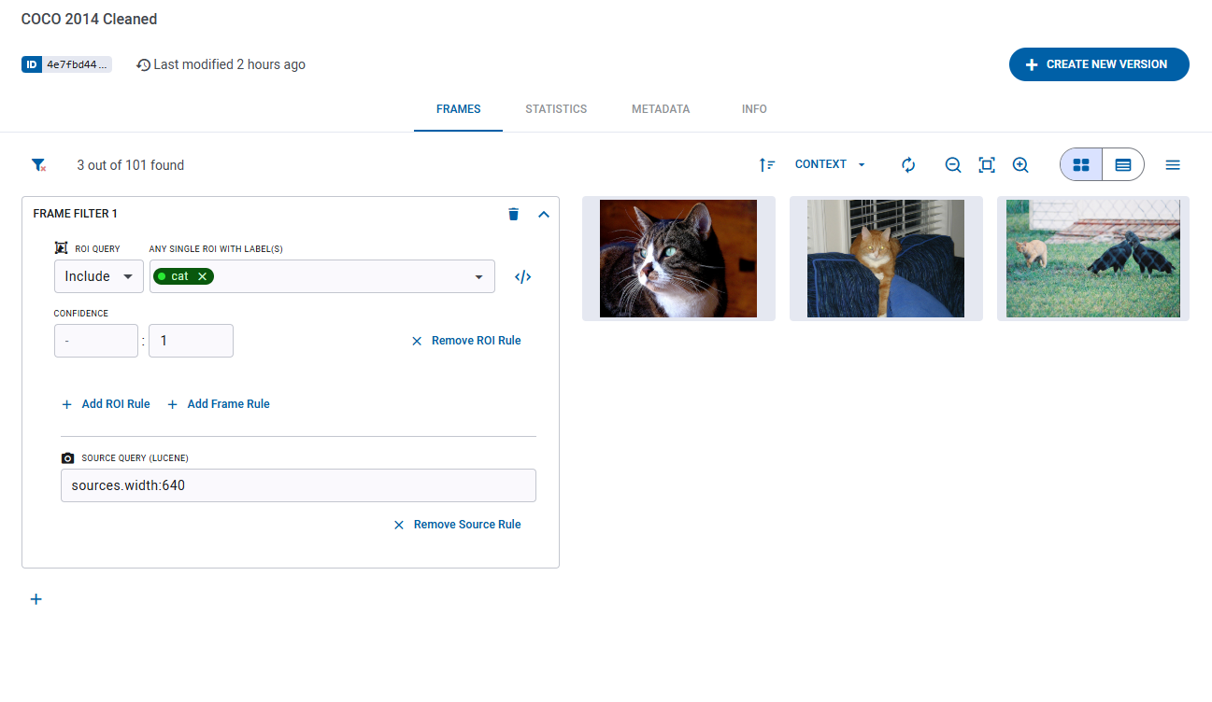Refresh the frames view
Viewport: 1212px width, 702px height.
[907, 164]
